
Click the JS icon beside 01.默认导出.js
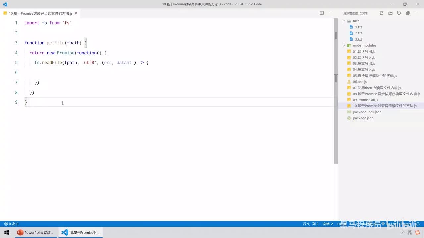[x=349, y=51]
